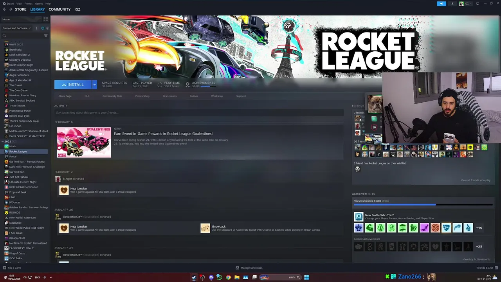Open New Profile Who This achievement icon
The image size is (501, 282).
[359, 217]
